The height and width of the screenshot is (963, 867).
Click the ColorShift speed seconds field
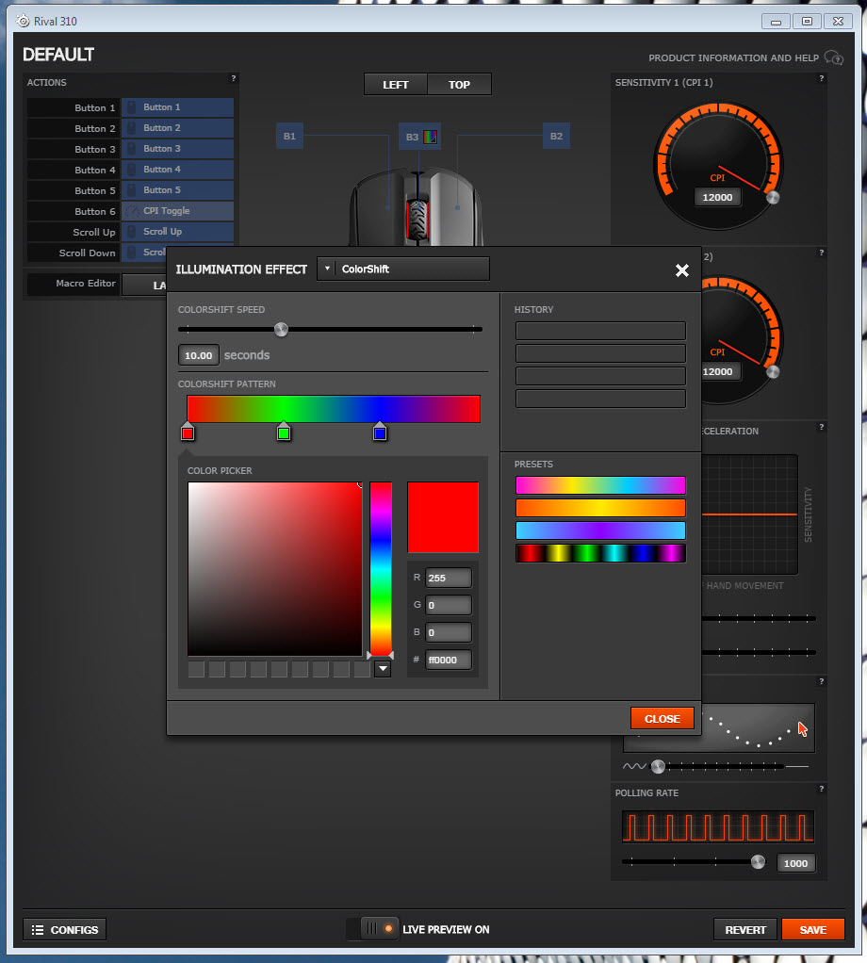click(198, 355)
